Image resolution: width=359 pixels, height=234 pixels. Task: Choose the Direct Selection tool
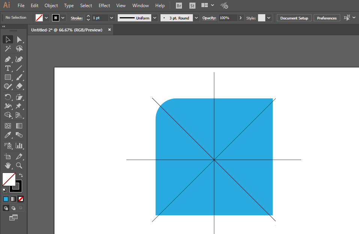pyautogui.click(x=19, y=40)
